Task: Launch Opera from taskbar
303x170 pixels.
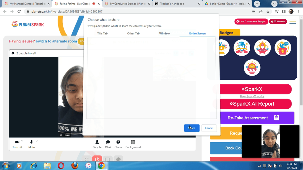Action: click(x=61, y=165)
